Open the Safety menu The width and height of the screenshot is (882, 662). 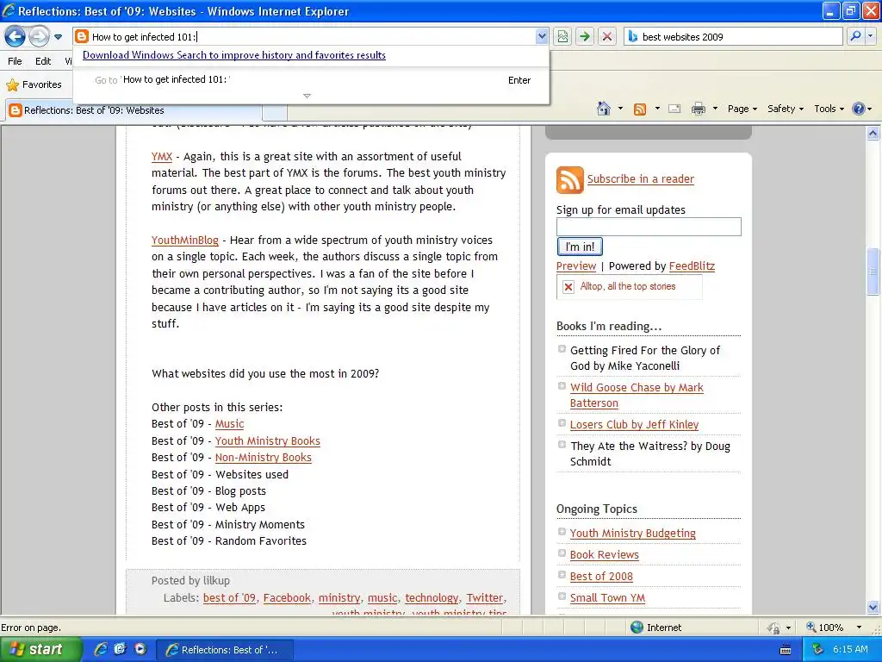(786, 109)
